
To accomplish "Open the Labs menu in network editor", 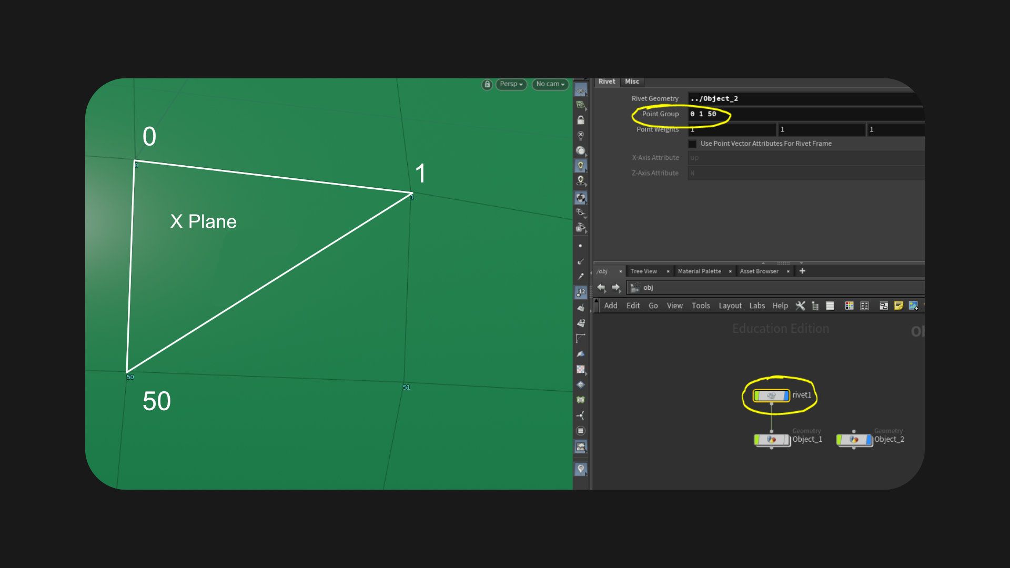I will 757,306.
